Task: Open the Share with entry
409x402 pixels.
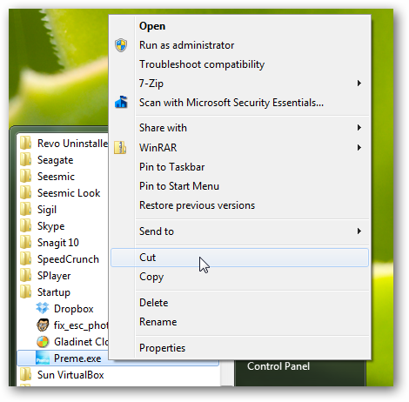Action: [x=239, y=128]
